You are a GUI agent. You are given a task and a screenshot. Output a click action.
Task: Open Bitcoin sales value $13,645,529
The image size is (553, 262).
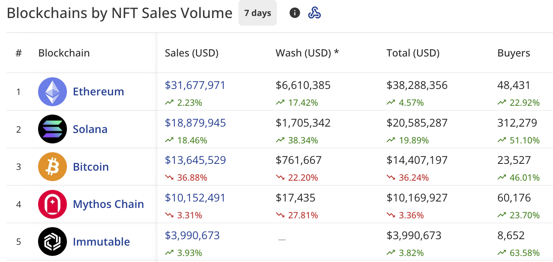tap(196, 160)
